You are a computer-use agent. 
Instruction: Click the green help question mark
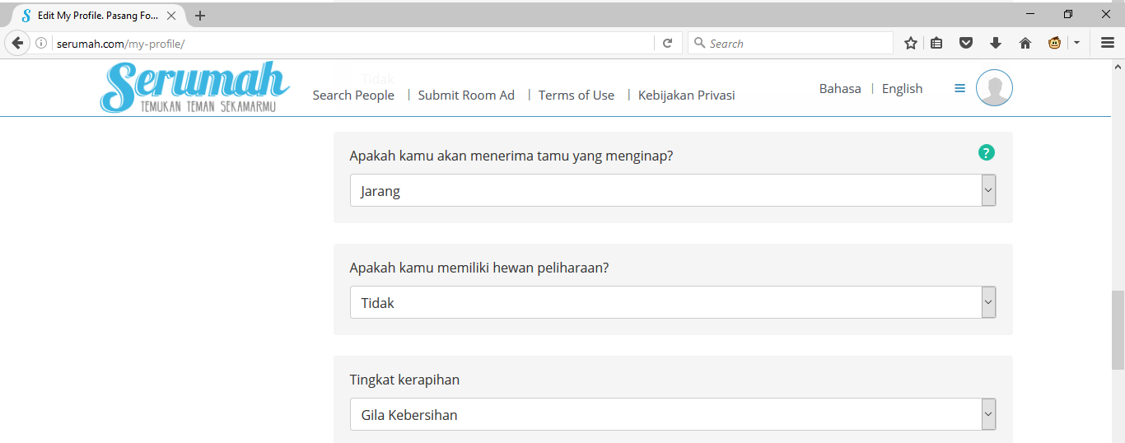pos(986,152)
